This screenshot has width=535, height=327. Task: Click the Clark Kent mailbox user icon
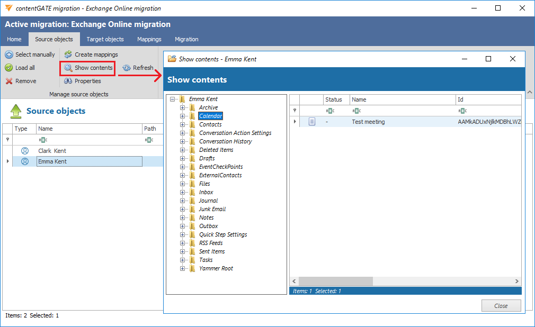pos(24,151)
